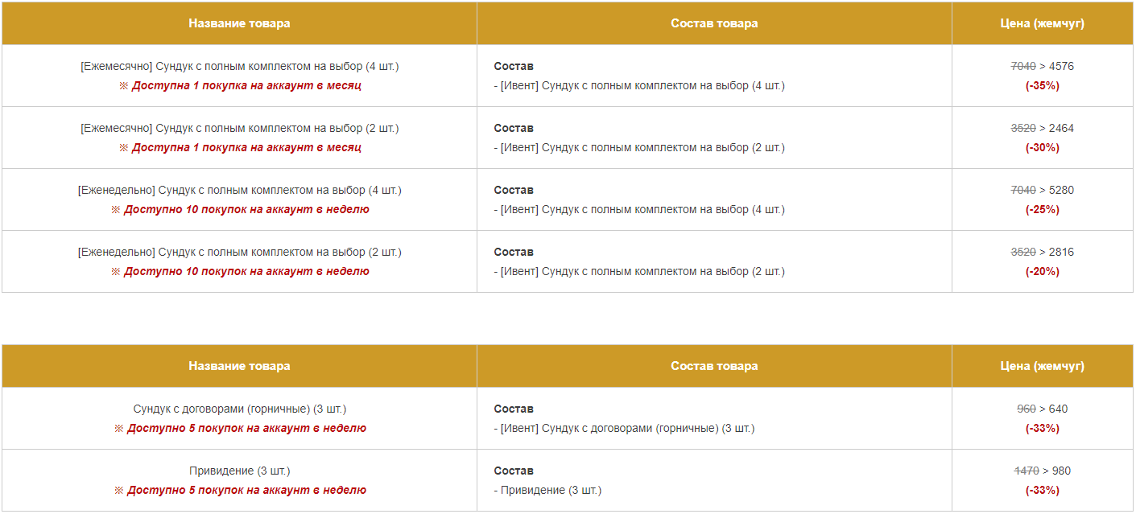Select the monthly 2-piece full set chest name

click(x=239, y=128)
